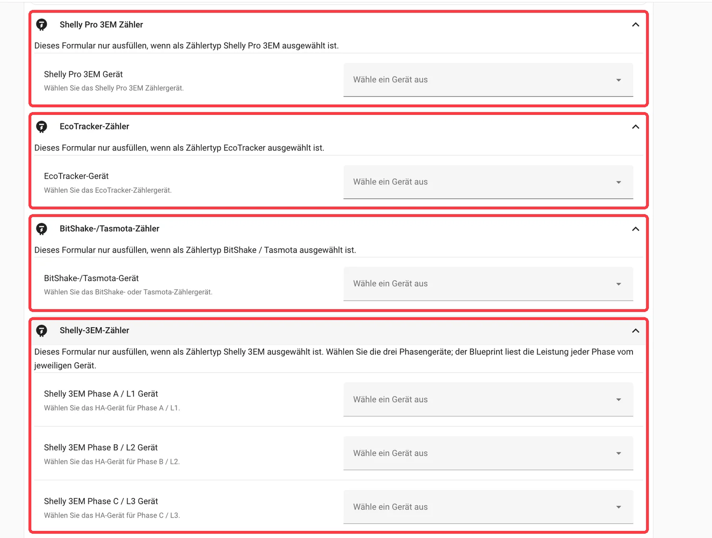The image size is (712, 538).
Task: Click the description mentioning Zählertyp EcoTracker
Action: click(x=179, y=148)
